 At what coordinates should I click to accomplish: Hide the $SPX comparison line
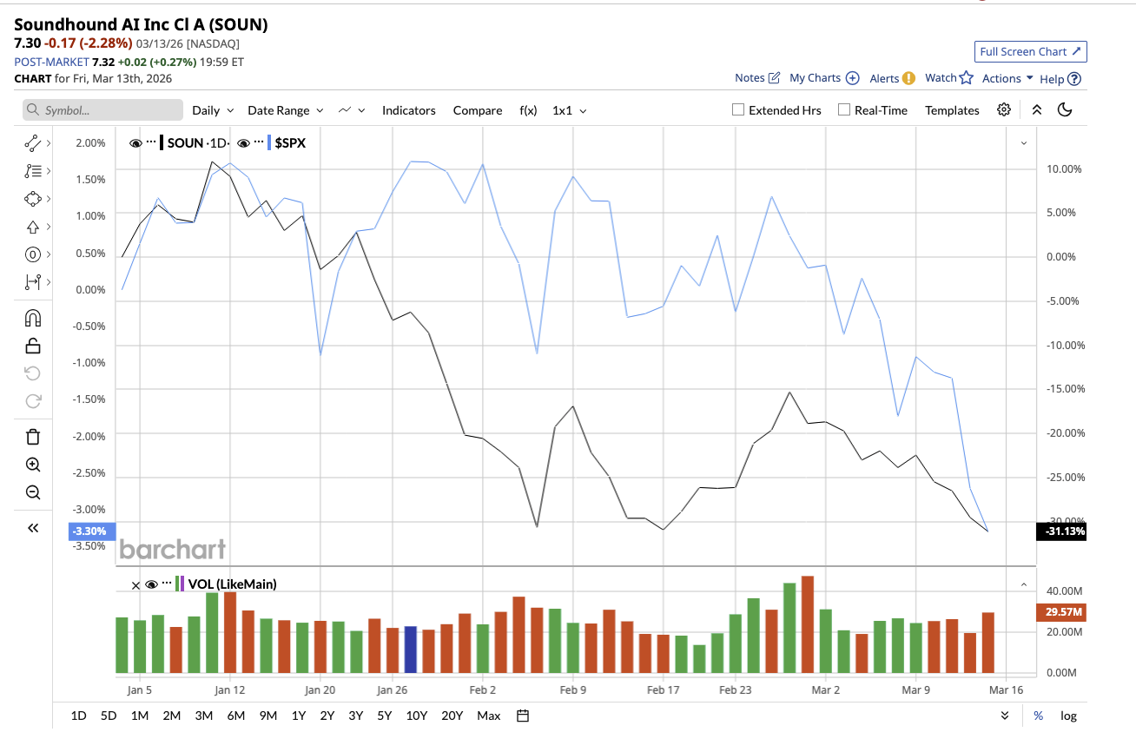pyautogui.click(x=243, y=143)
